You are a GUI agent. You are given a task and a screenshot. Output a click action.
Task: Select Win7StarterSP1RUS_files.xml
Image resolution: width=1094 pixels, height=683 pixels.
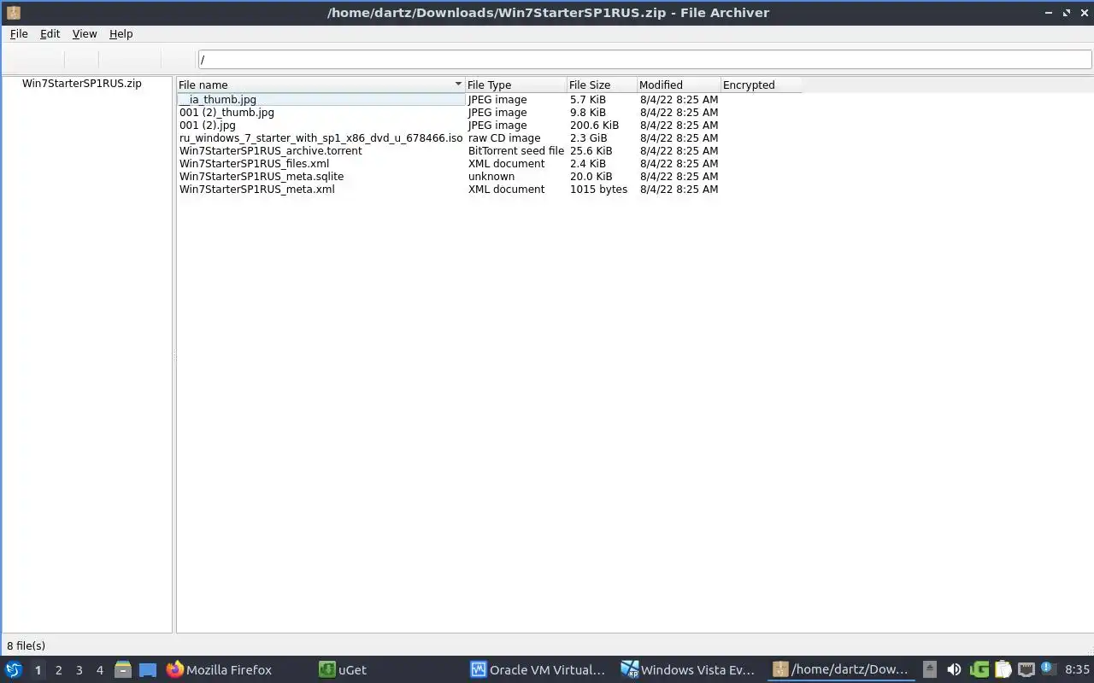coord(254,164)
